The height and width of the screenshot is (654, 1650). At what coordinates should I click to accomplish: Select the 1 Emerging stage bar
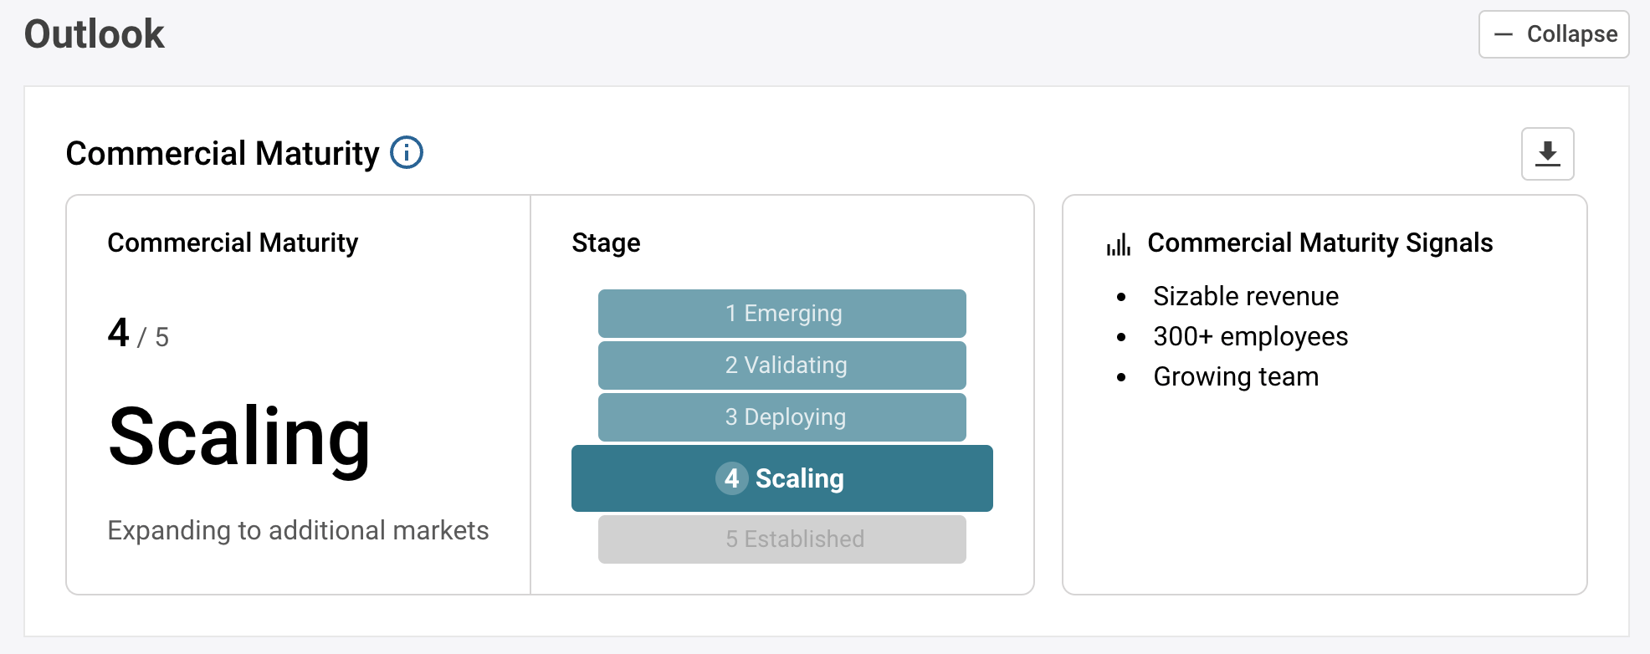coord(781,314)
